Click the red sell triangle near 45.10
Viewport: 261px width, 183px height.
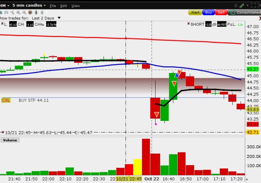coord(179,73)
